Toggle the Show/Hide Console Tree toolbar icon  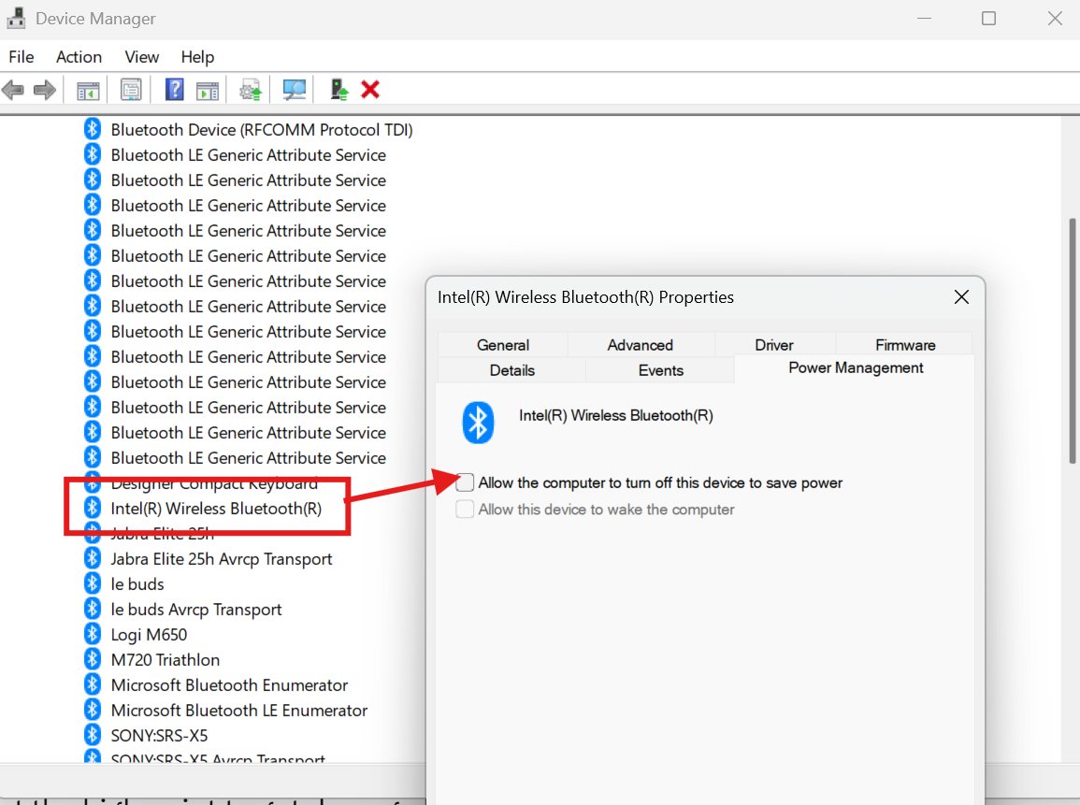pyautogui.click(x=88, y=90)
